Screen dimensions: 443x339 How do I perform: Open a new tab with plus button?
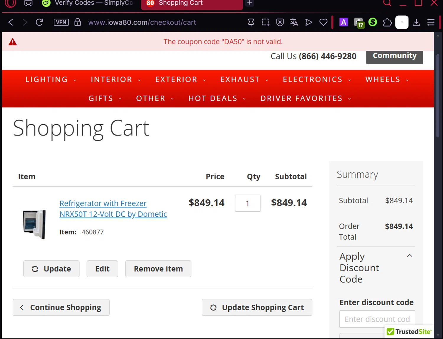250,3
